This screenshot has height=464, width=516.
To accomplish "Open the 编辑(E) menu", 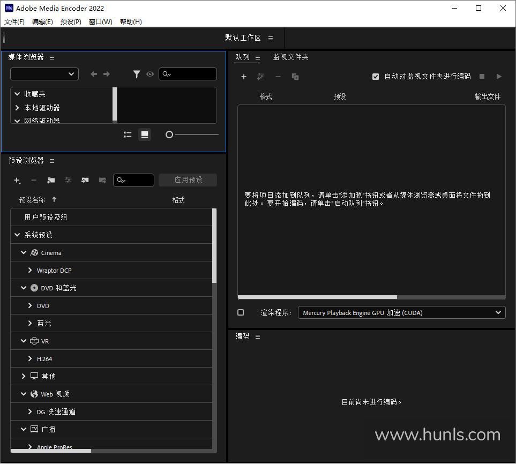I will (42, 22).
